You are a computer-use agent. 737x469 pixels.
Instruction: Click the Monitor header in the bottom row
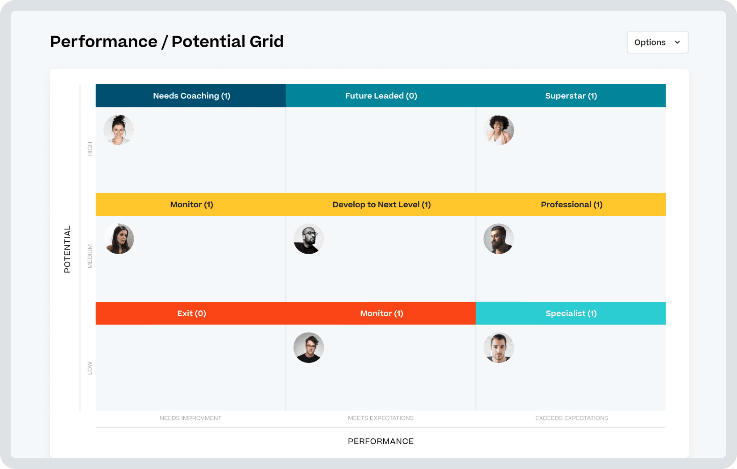click(381, 313)
